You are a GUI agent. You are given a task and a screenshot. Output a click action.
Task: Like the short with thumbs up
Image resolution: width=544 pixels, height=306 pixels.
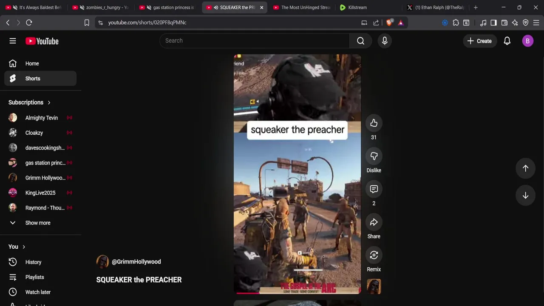(x=374, y=123)
